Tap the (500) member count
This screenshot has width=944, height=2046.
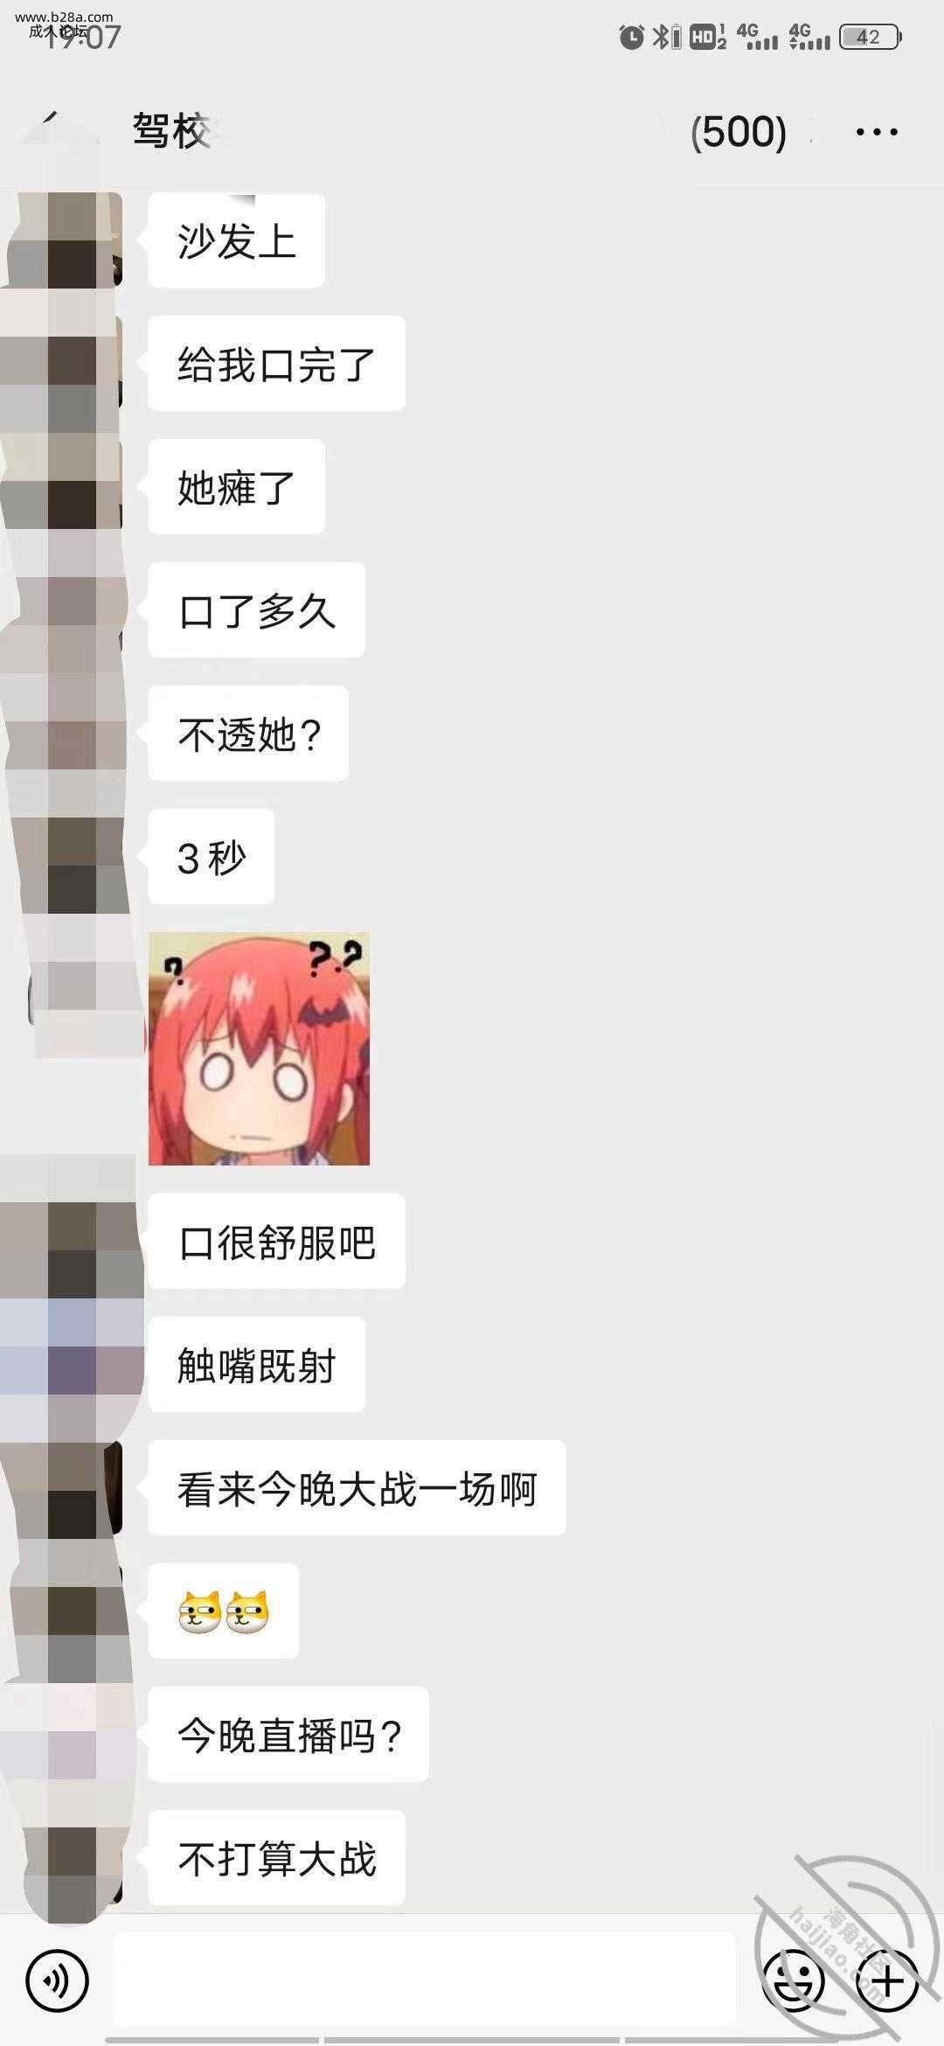739,132
